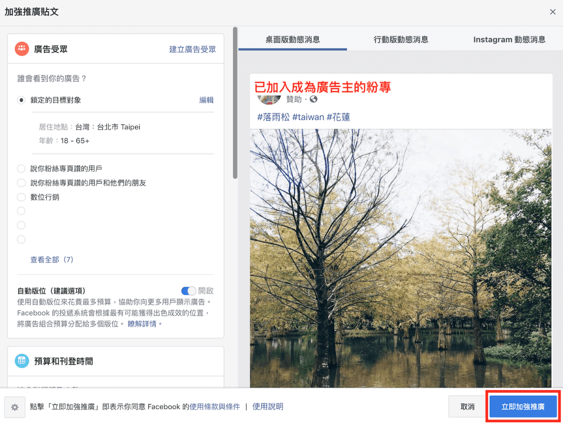
Task: Select 鎖定的目標對象 radio button
Action: tap(21, 100)
